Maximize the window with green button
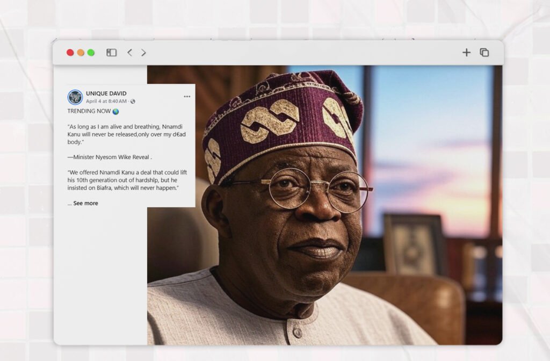This screenshot has height=361, width=550. point(91,53)
